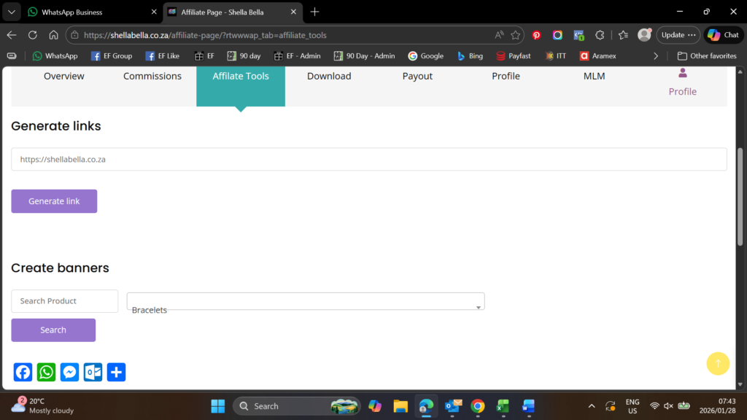Expand bookmarks bar overflow chevron
747x420 pixels.
tap(656, 56)
